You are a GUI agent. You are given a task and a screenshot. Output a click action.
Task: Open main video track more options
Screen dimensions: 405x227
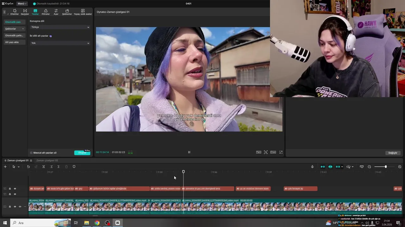click(25, 207)
